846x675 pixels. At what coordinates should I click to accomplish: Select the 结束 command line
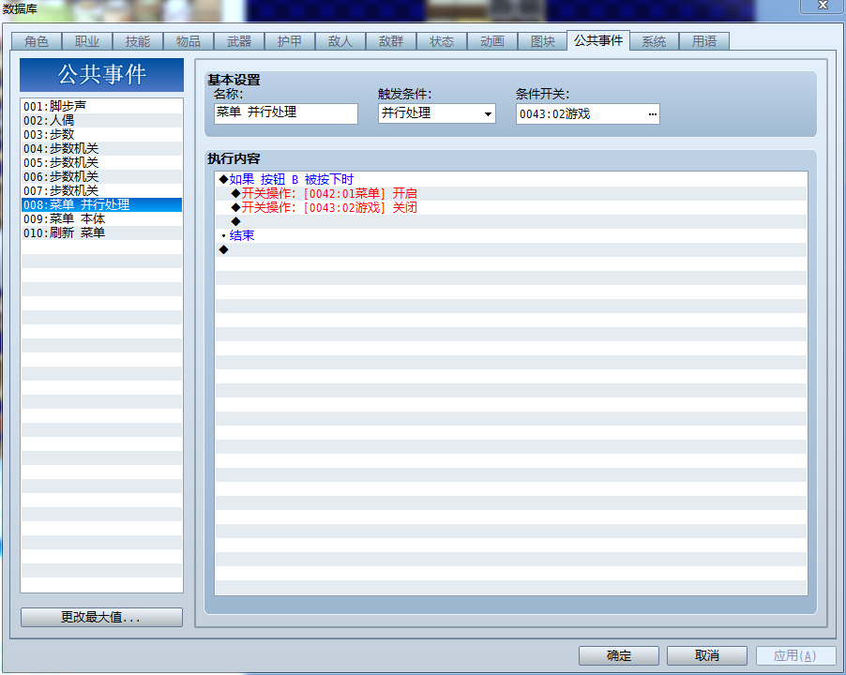511,235
